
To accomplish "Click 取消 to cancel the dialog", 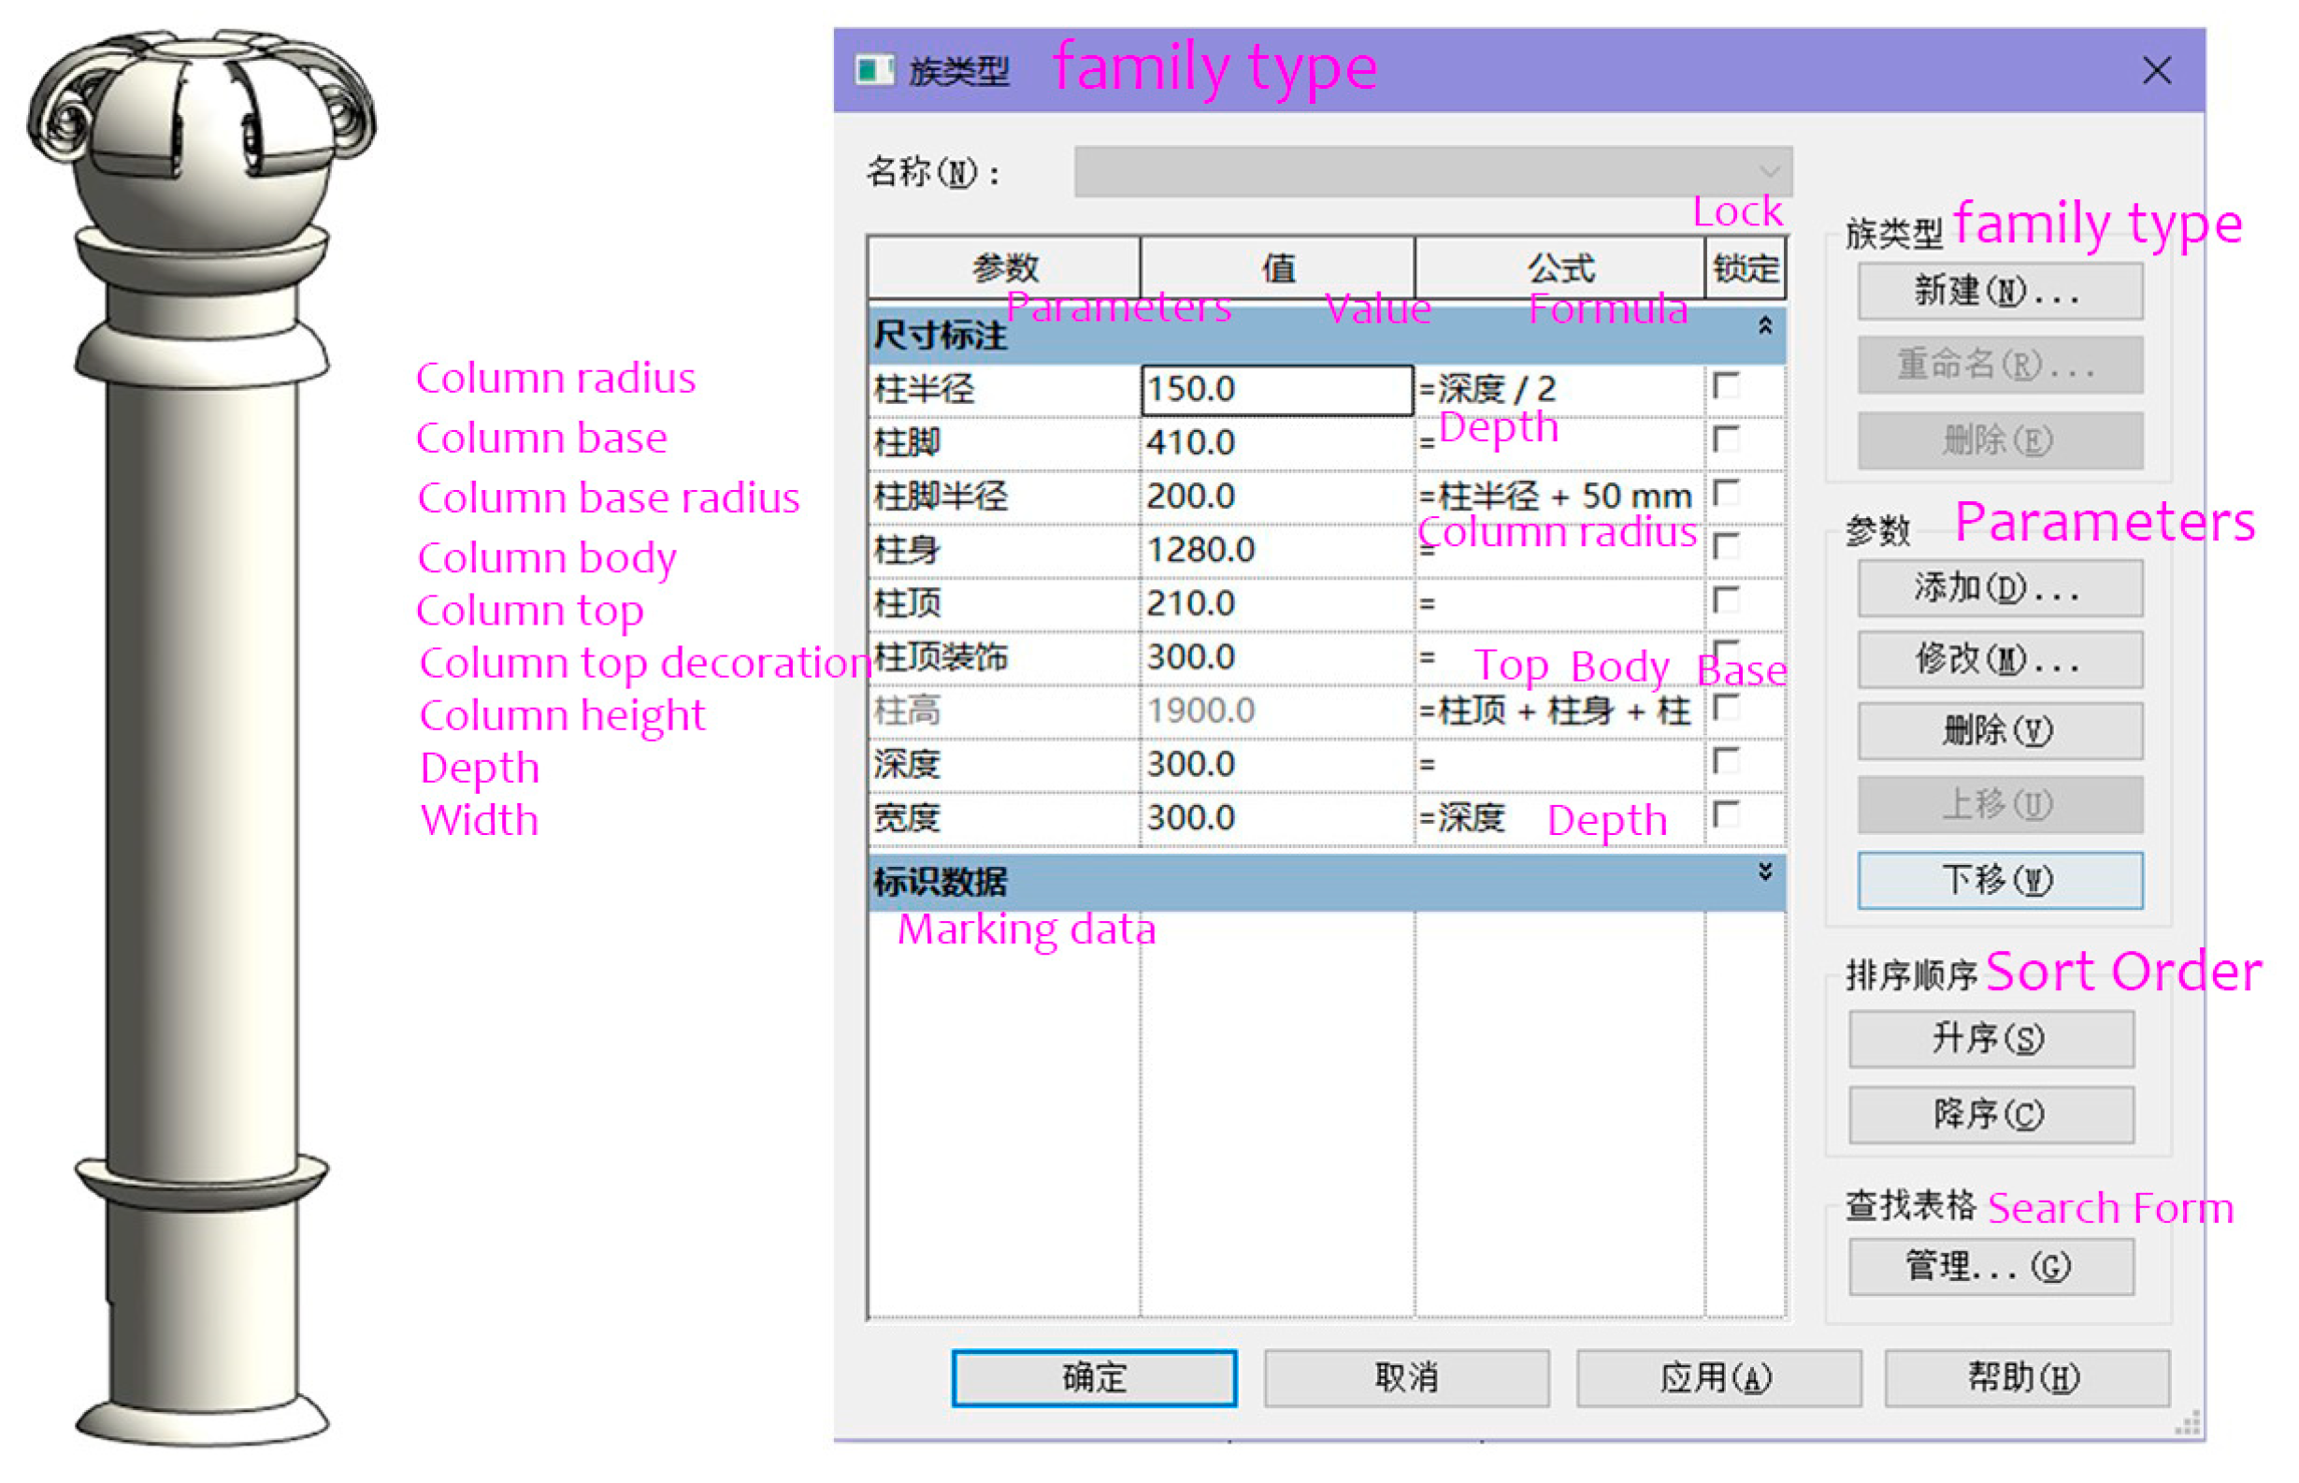I will click(x=1405, y=1376).
